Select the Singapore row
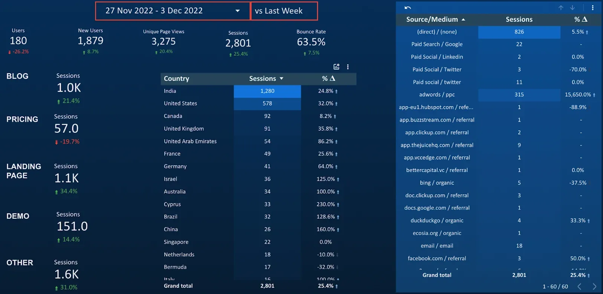 (x=258, y=242)
